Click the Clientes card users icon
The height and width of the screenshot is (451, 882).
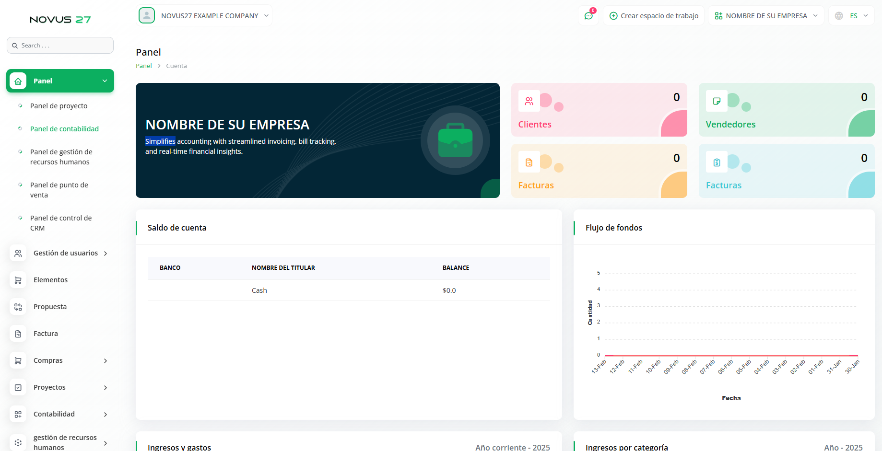(529, 101)
